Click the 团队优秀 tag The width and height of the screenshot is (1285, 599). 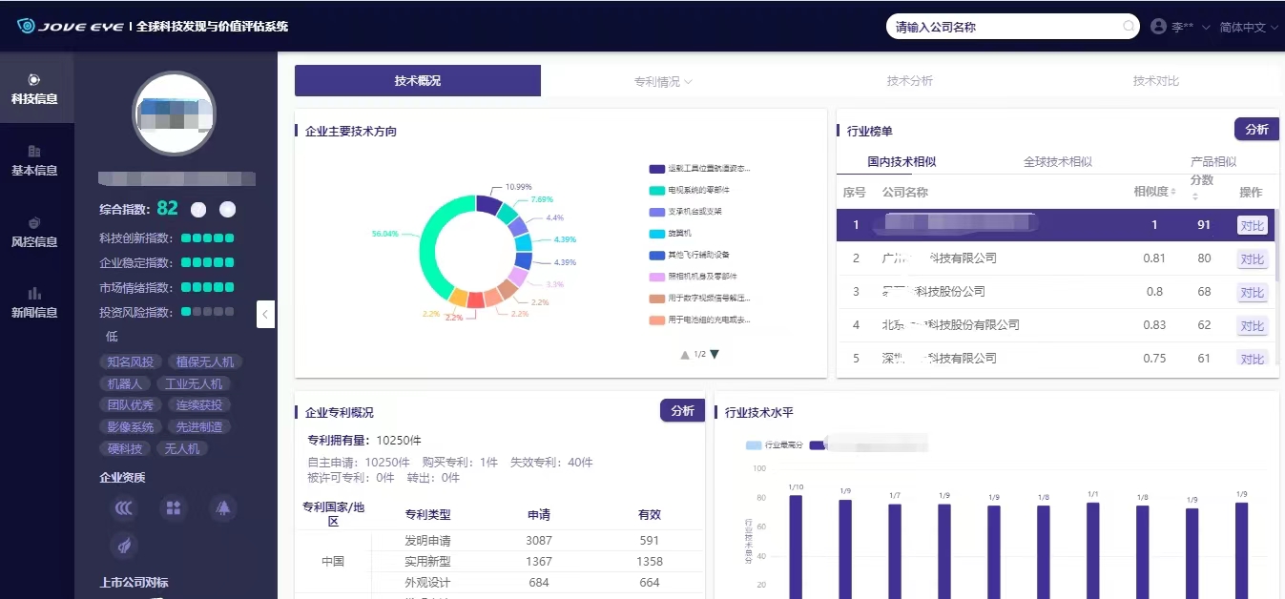pos(130,405)
